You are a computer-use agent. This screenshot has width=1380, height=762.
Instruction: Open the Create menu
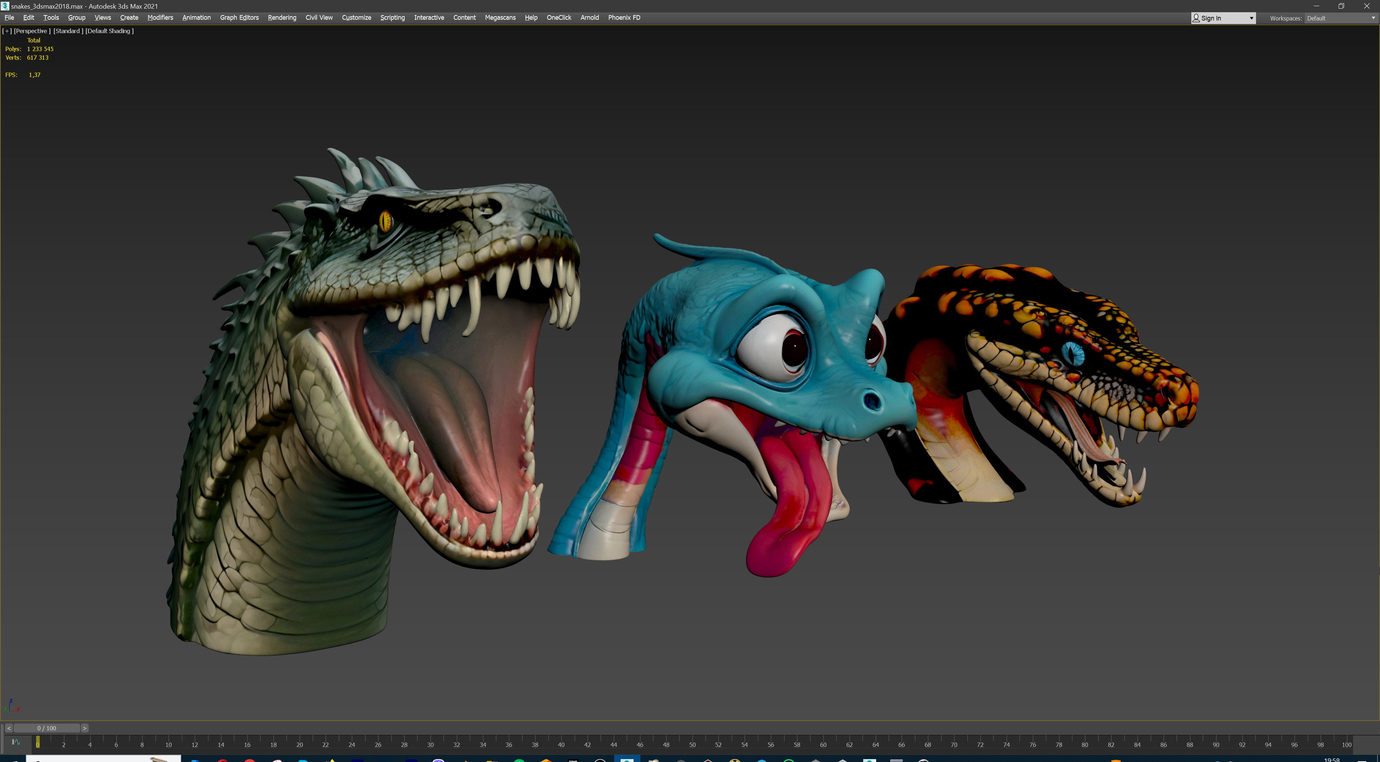[129, 18]
